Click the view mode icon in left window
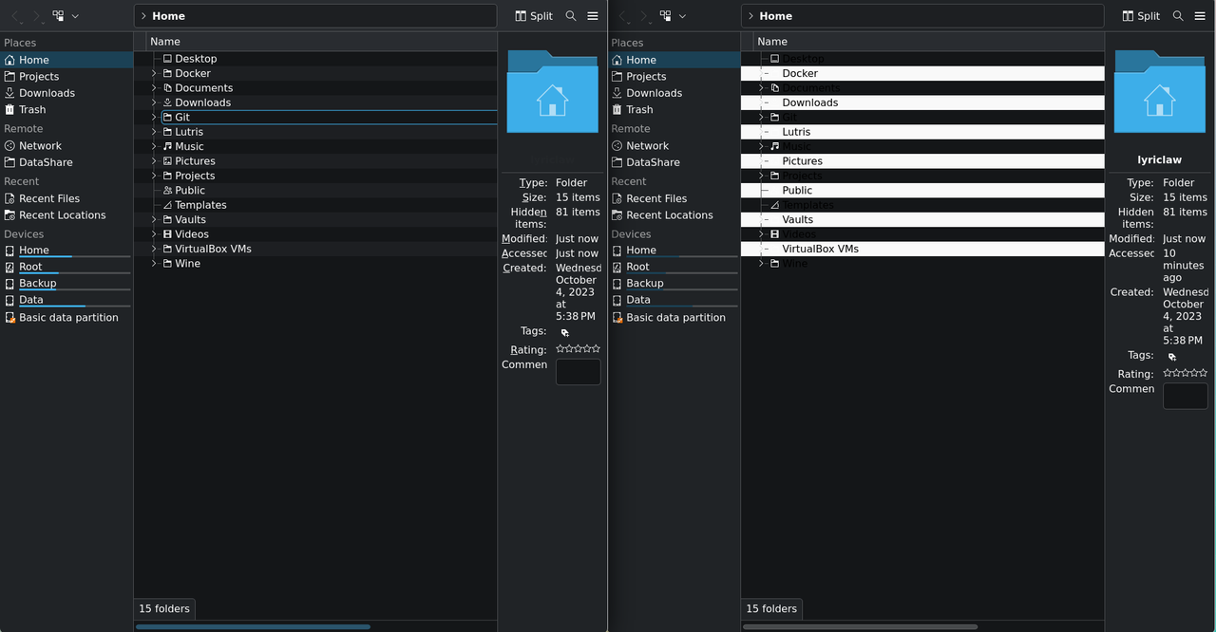1216x632 pixels. pos(59,16)
